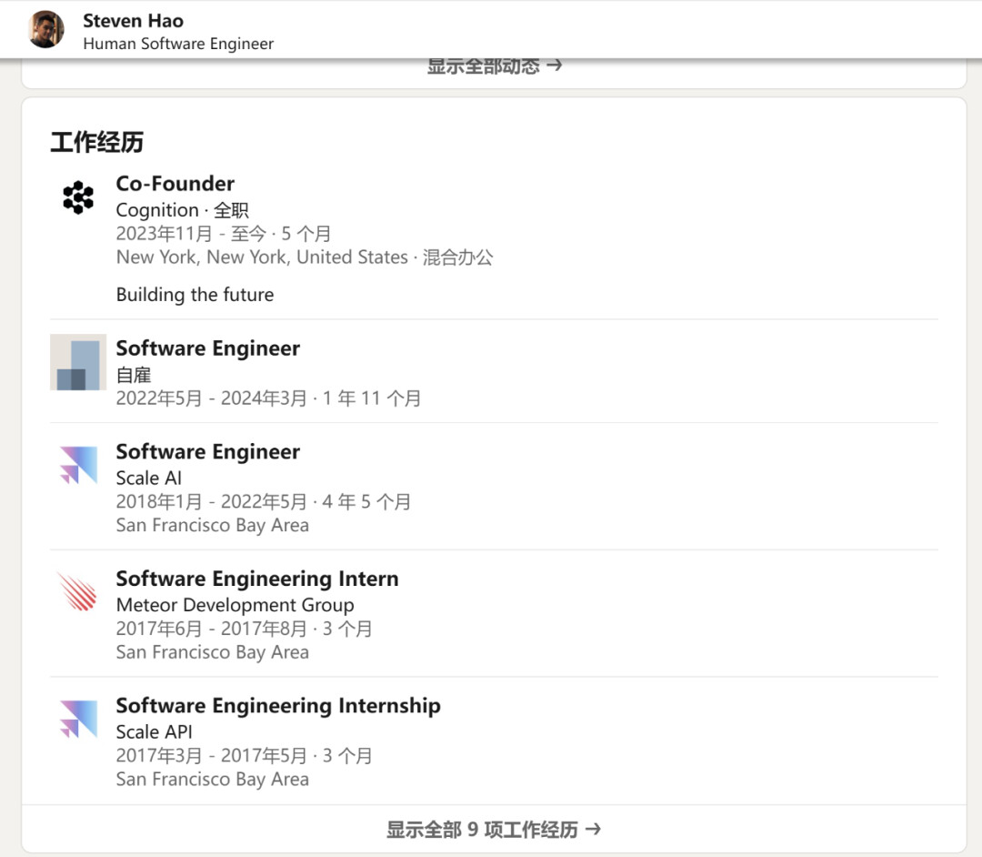This screenshot has height=857, width=982.
Task: Open the Co-Founder position title
Action: point(175,183)
